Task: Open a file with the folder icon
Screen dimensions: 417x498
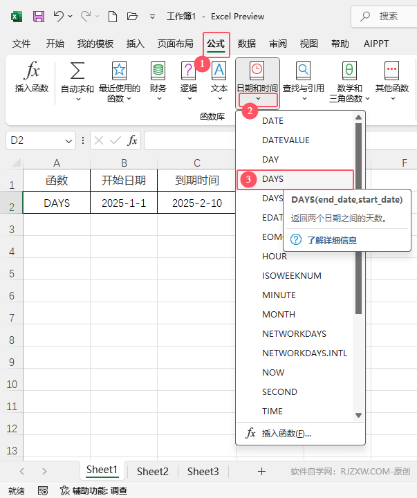Action: [x=132, y=16]
